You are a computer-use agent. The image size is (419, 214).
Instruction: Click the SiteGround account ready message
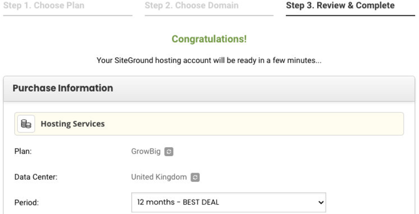tap(209, 62)
